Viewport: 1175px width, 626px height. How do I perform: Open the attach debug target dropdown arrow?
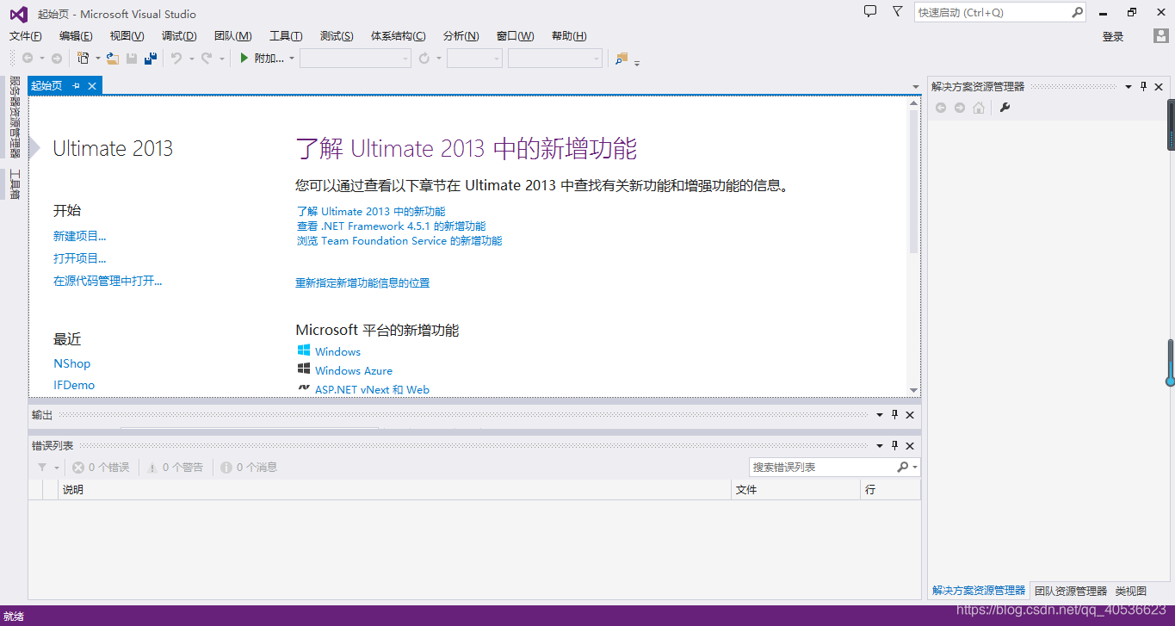292,59
